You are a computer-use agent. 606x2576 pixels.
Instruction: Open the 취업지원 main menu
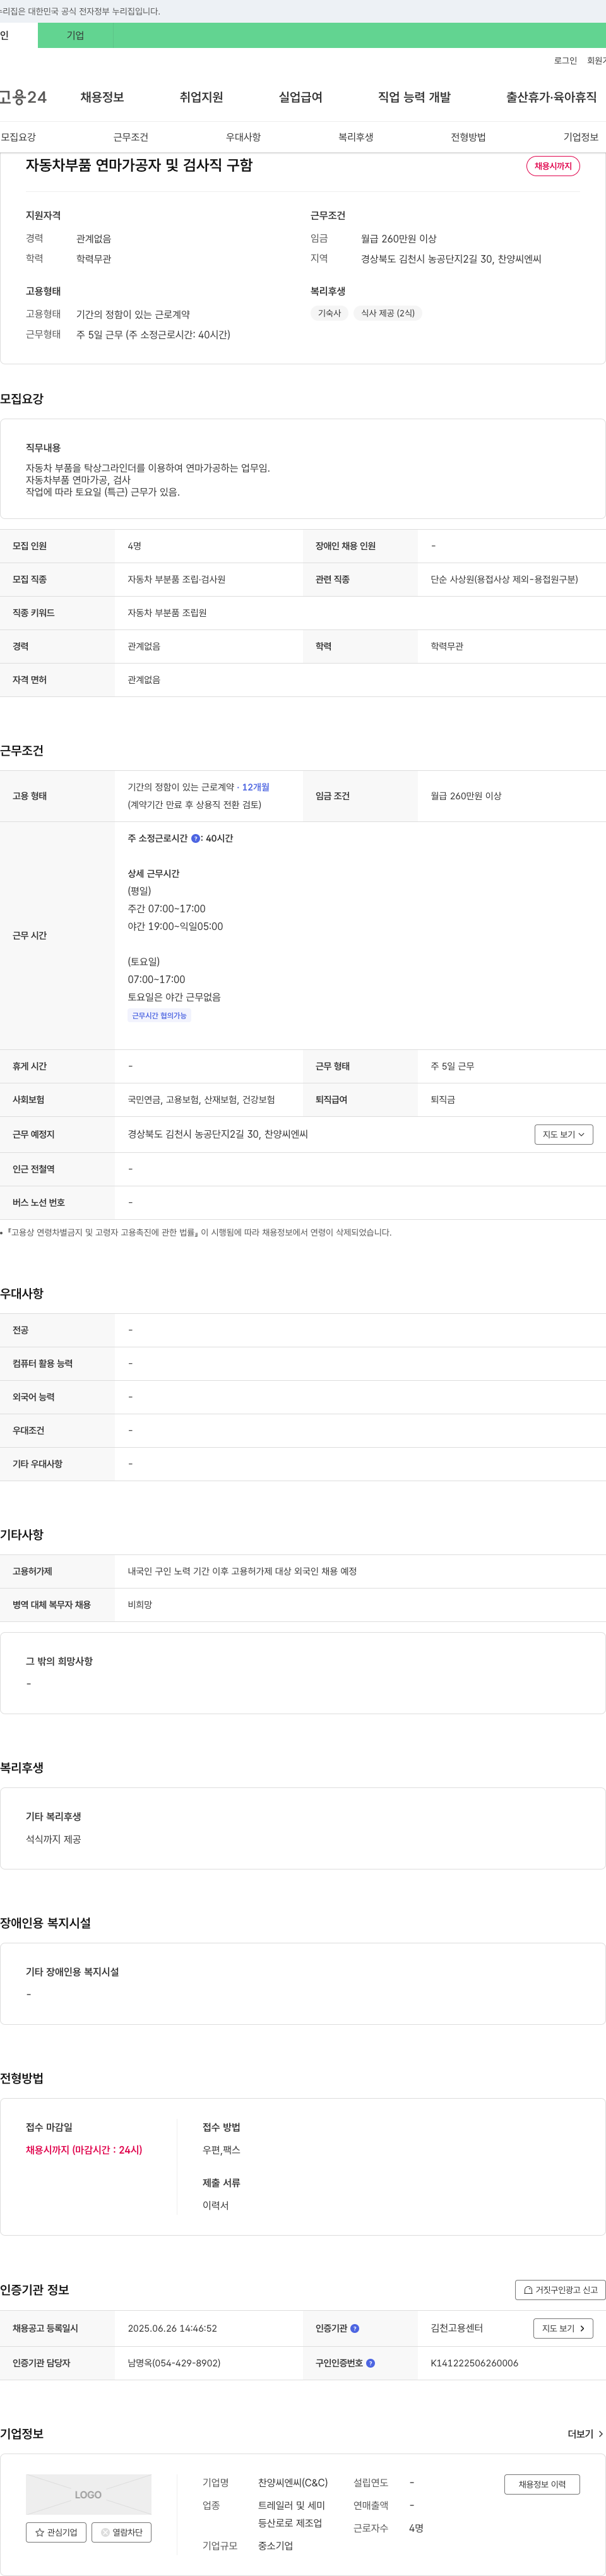201,97
